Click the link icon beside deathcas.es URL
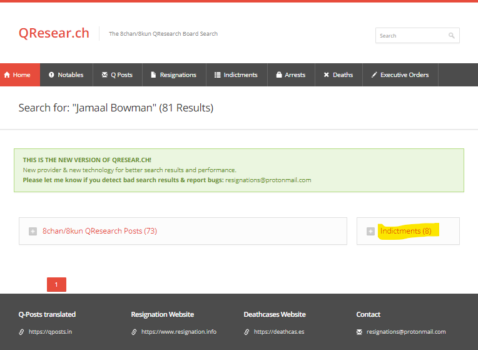 coord(247,332)
